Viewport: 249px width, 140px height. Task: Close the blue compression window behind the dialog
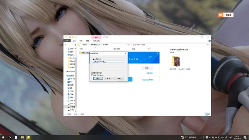pyautogui.click(x=157, y=54)
